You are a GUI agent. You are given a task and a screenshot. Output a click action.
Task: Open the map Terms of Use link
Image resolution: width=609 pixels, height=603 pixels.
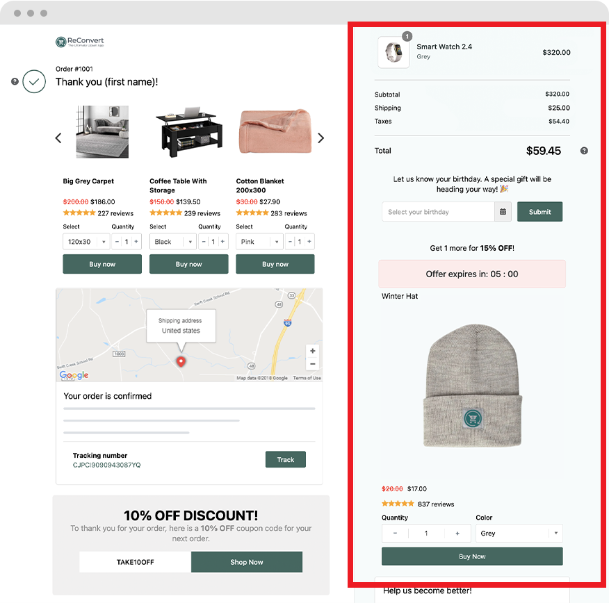(307, 378)
